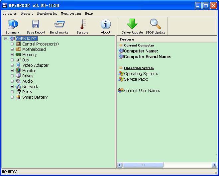This screenshot has width=219, height=176.
Task: Select the Video Adapter tree node
Action: pos(35,65)
